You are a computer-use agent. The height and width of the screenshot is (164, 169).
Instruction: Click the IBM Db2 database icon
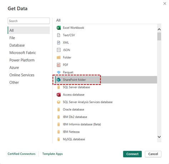tap(58, 117)
